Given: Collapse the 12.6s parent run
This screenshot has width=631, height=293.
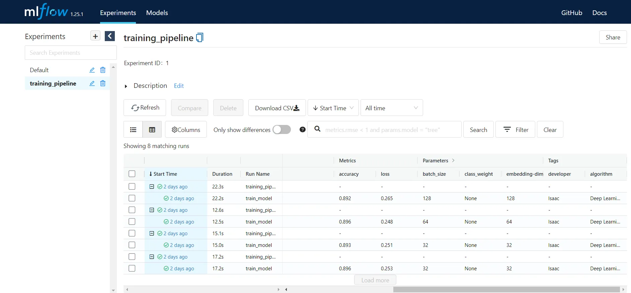Looking at the screenshot, I should point(152,210).
